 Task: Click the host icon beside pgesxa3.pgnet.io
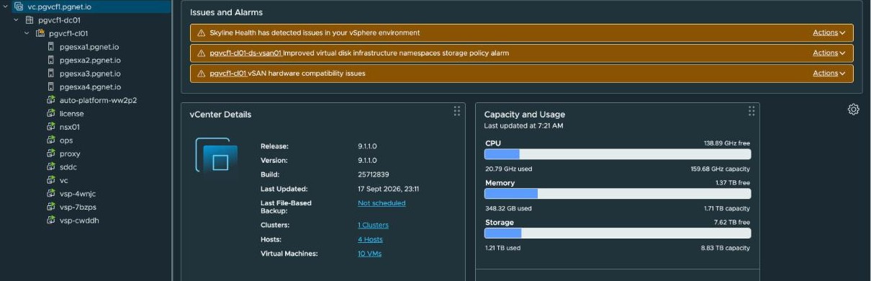(x=51, y=73)
